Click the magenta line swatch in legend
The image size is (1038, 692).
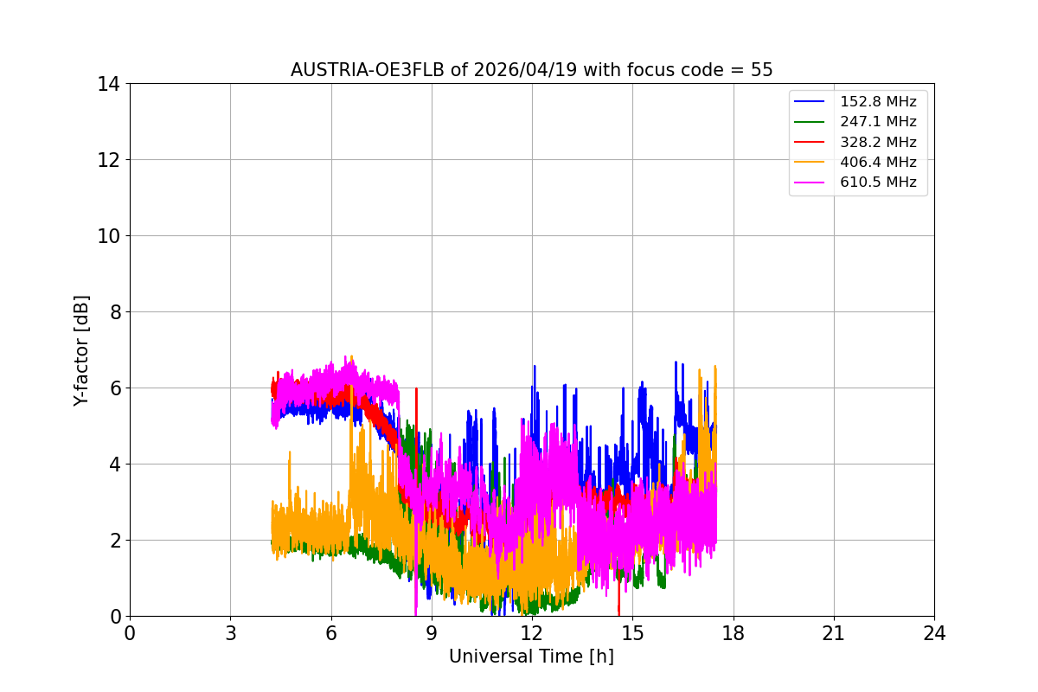811,183
